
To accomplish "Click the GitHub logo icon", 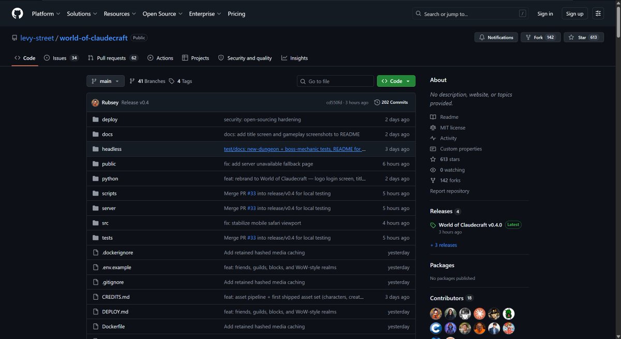I will [x=18, y=13].
